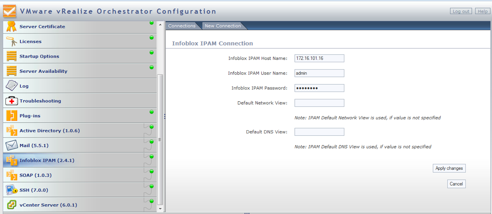The width and height of the screenshot is (492, 214).
Task: Click SSH plug-in green status indicator
Action: coord(152,186)
